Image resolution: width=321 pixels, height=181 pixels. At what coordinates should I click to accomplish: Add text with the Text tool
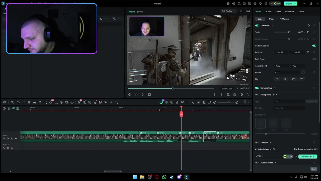click(x=45, y=102)
